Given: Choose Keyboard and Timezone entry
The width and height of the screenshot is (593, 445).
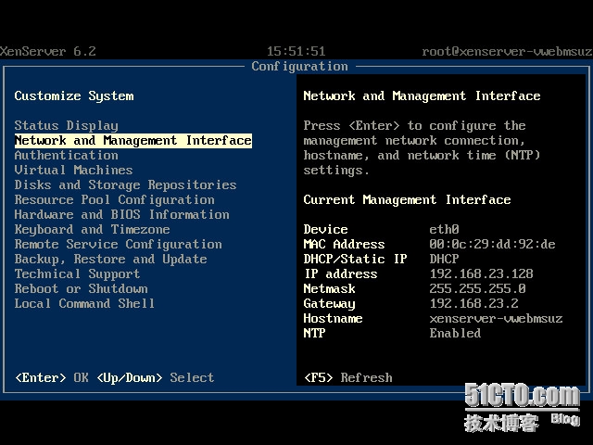Looking at the screenshot, I should (x=93, y=229).
